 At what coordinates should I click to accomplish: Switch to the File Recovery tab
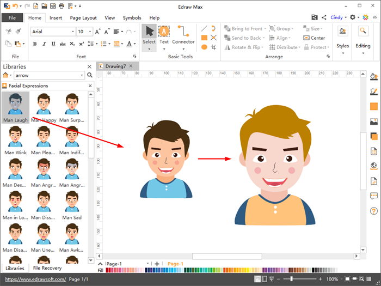(x=47, y=268)
